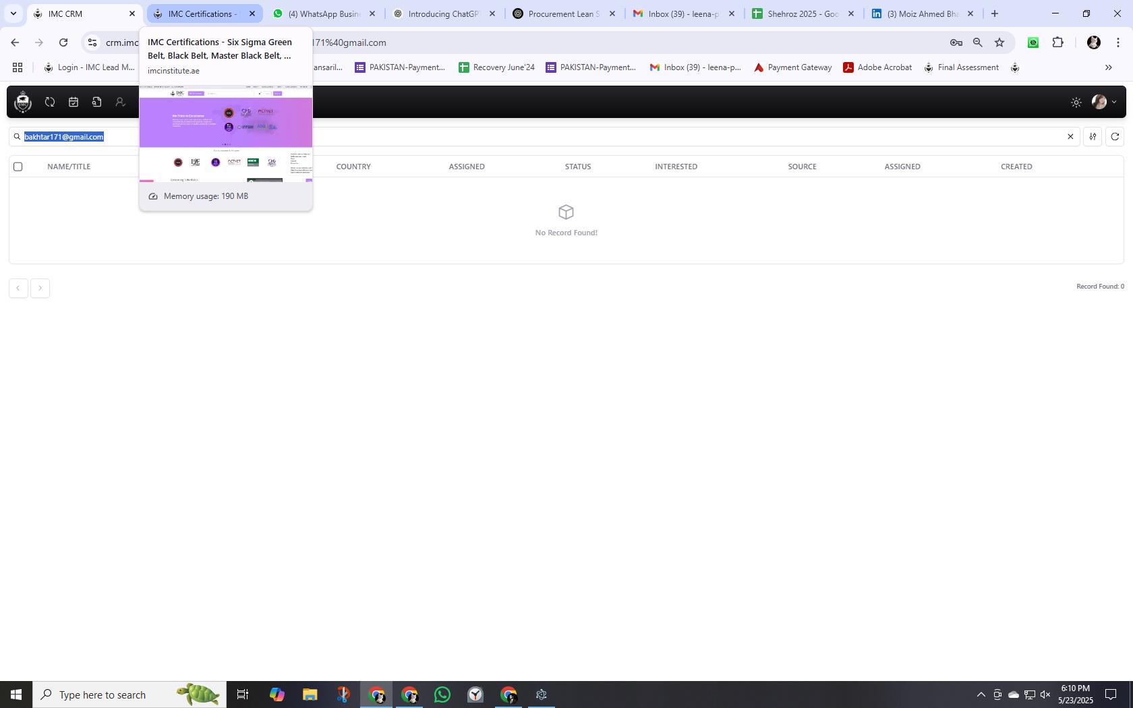The height and width of the screenshot is (708, 1133).
Task: Switch to the IMC CRM tab
Action: [x=84, y=13]
